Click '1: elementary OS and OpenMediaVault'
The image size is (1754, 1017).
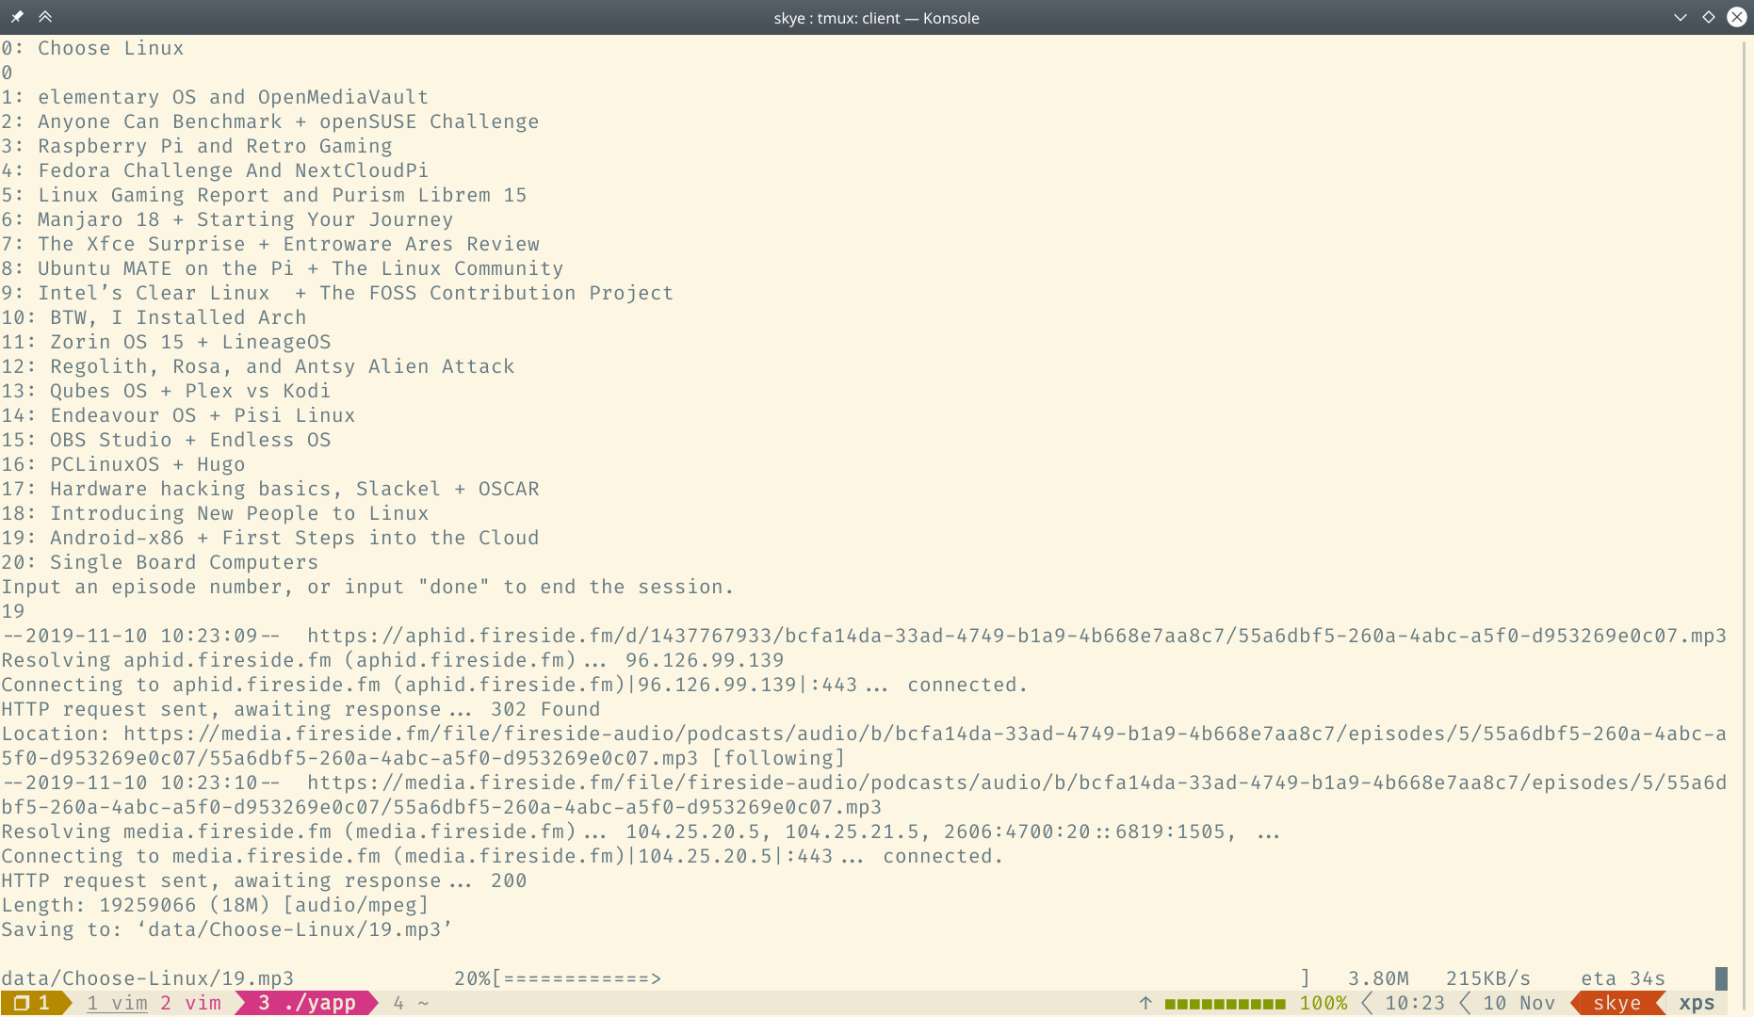pos(215,97)
